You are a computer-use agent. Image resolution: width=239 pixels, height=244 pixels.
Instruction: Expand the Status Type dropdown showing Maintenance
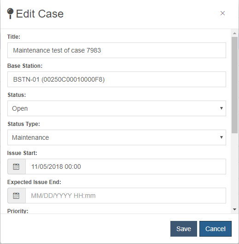pyautogui.click(x=117, y=137)
